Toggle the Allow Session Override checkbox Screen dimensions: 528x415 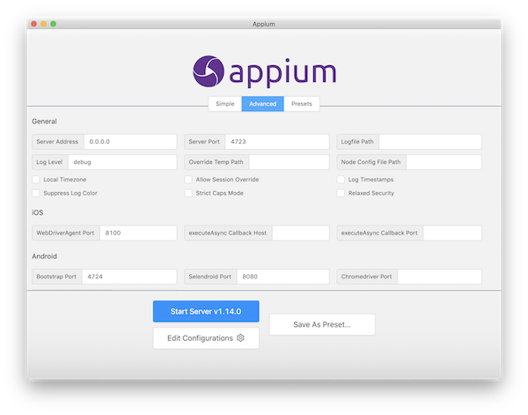pyautogui.click(x=188, y=180)
